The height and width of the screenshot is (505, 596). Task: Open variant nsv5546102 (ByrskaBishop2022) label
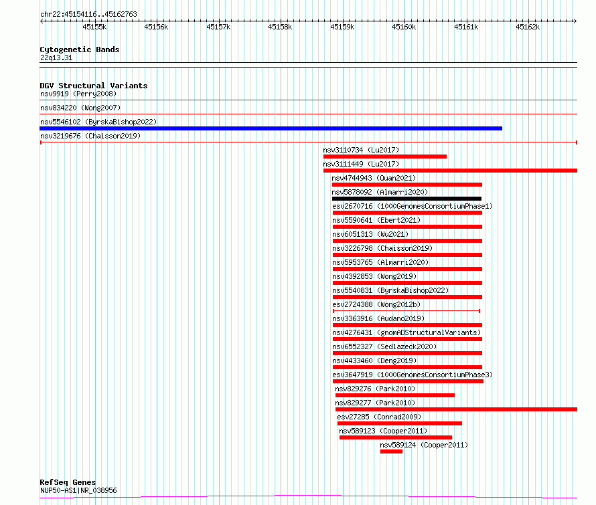tap(98, 122)
